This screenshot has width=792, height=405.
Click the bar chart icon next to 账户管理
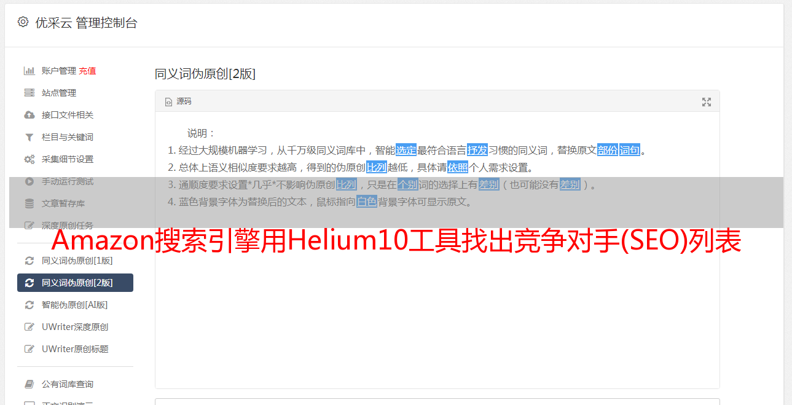click(x=29, y=71)
